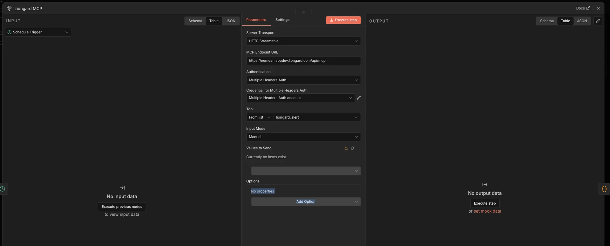Image resolution: width=610 pixels, height=246 pixels.
Task: Open the Values to Send options menu
Action: tap(359, 148)
